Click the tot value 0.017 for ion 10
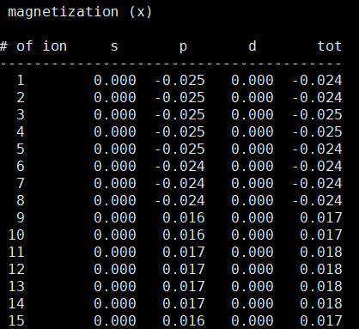359x329 pixels. tap(321, 235)
